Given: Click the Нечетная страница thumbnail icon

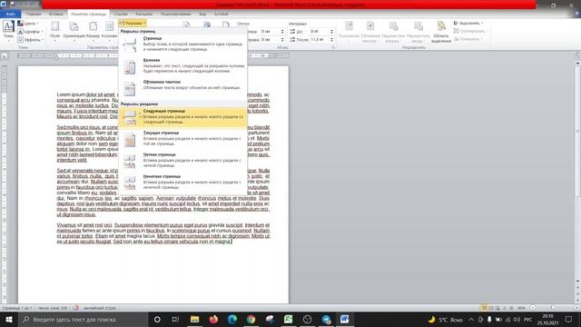Looking at the screenshot, I should (x=130, y=183).
